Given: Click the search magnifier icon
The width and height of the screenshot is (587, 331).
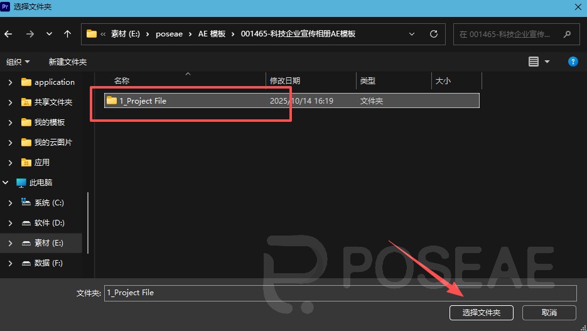Looking at the screenshot, I should 567,34.
